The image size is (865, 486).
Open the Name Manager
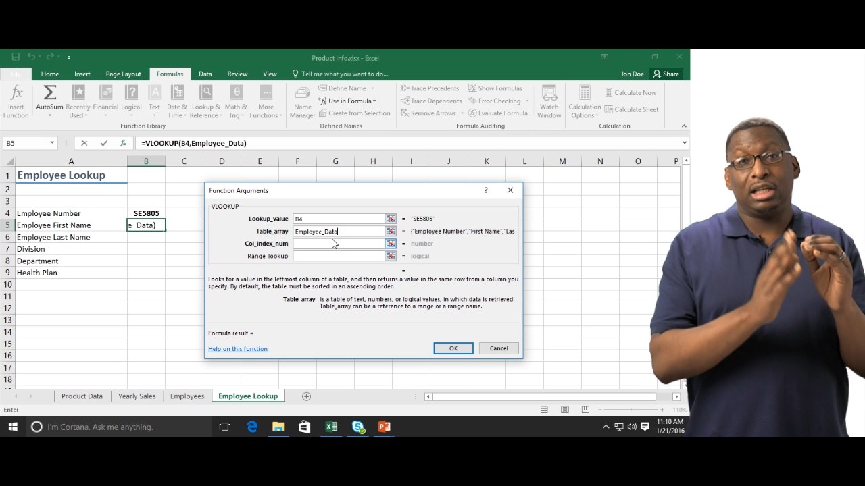(x=303, y=101)
